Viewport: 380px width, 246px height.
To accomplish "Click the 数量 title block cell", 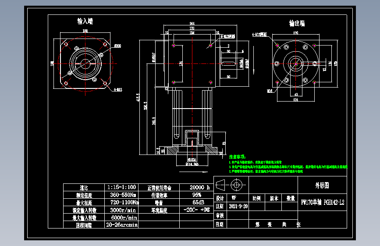I will coord(291,198).
